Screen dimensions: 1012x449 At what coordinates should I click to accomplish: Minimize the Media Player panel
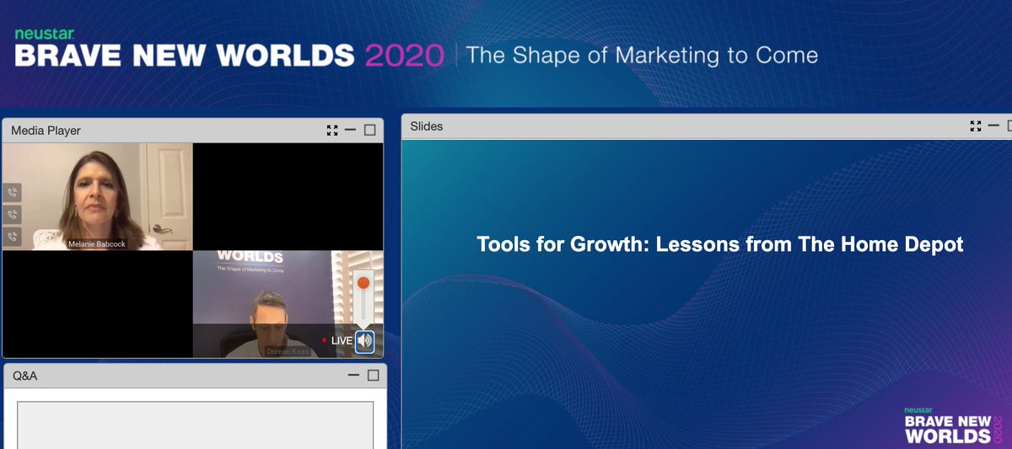351,130
